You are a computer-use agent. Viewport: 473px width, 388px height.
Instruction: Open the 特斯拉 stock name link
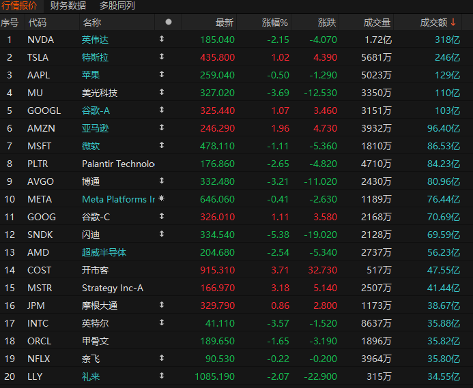(x=95, y=57)
